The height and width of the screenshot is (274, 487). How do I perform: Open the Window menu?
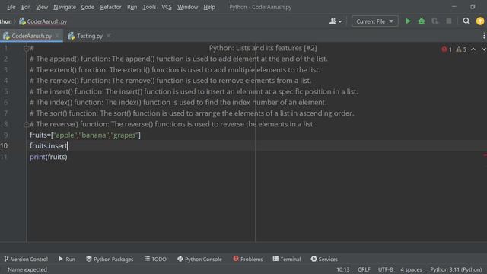tap(187, 7)
